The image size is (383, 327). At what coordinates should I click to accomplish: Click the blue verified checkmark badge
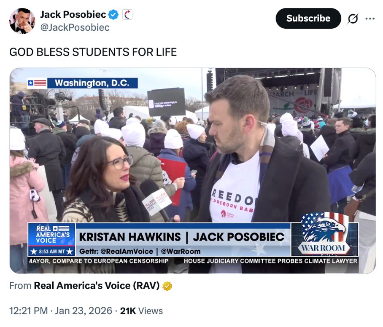pos(113,15)
